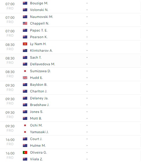Click the US flag beside Chappell N.
This screenshot has height=162, width=141.
[x=25, y=23]
